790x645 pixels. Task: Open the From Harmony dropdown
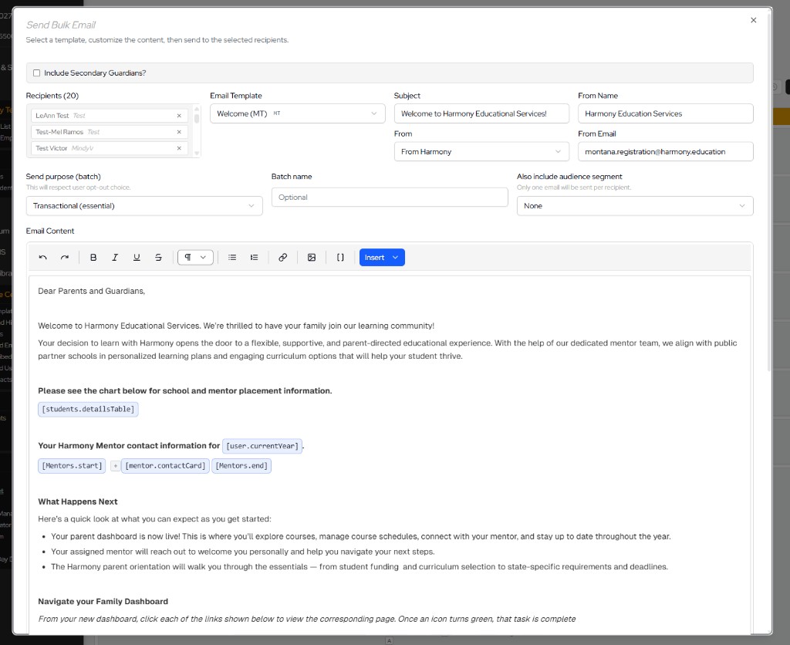(481, 152)
